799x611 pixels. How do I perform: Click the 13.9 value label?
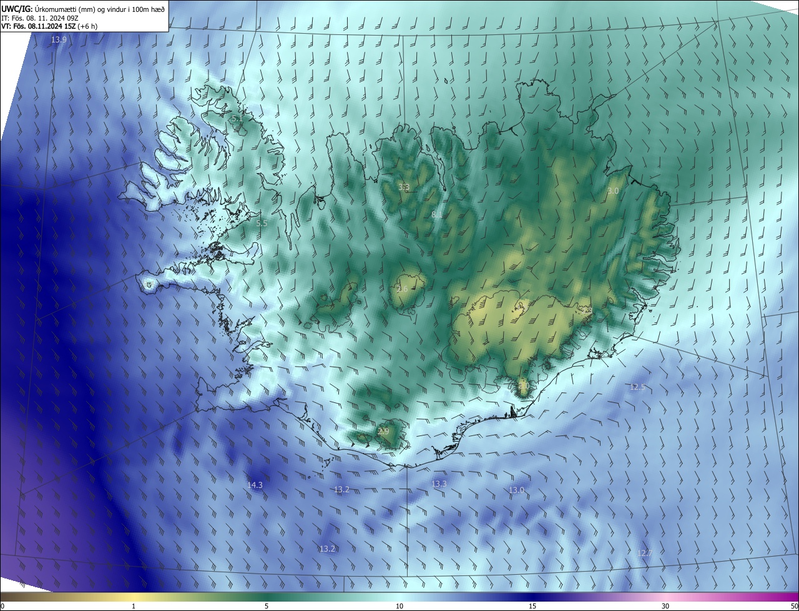coord(59,39)
